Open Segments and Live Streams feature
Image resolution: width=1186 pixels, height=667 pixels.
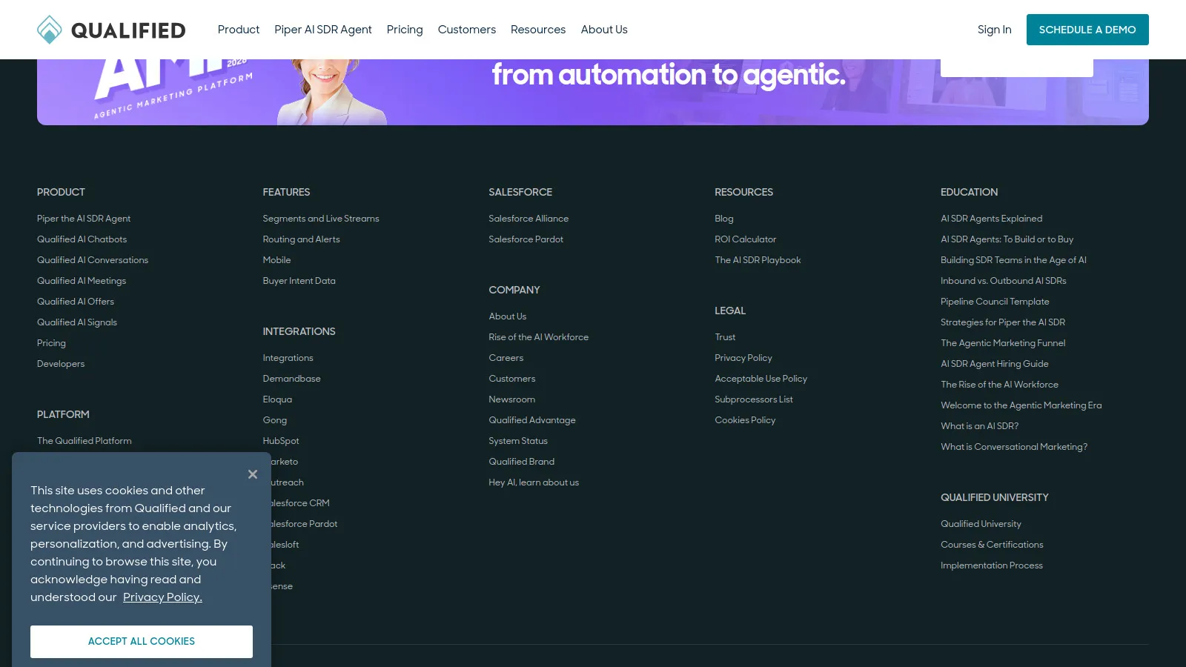coord(320,219)
